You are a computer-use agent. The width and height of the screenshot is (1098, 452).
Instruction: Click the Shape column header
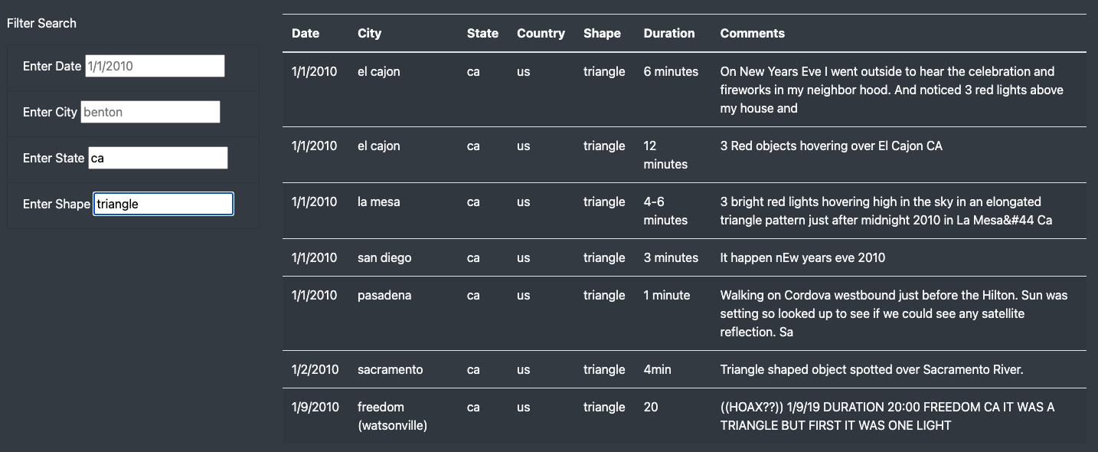pos(602,33)
